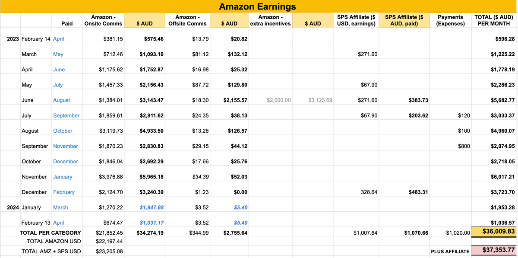Click the yellow $36,009.83 total cell
This screenshot has width=518, height=258.
pyautogui.click(x=494, y=232)
